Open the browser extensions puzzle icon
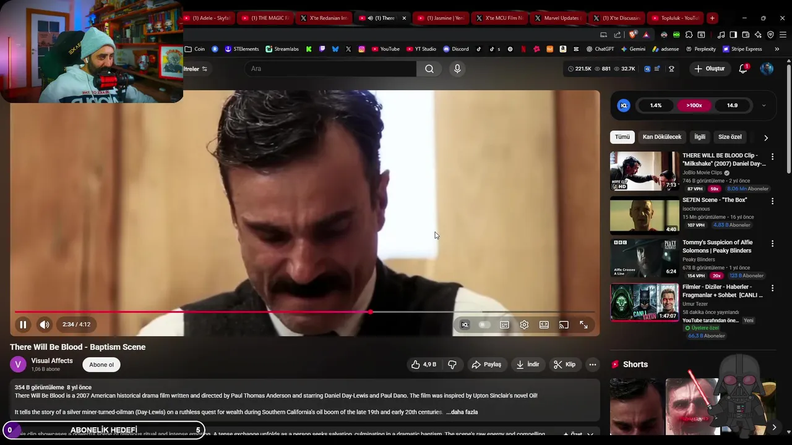792x445 pixels. 689,35
